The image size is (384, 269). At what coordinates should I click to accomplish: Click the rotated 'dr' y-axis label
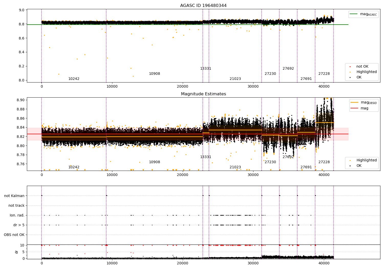click(x=17, y=252)
